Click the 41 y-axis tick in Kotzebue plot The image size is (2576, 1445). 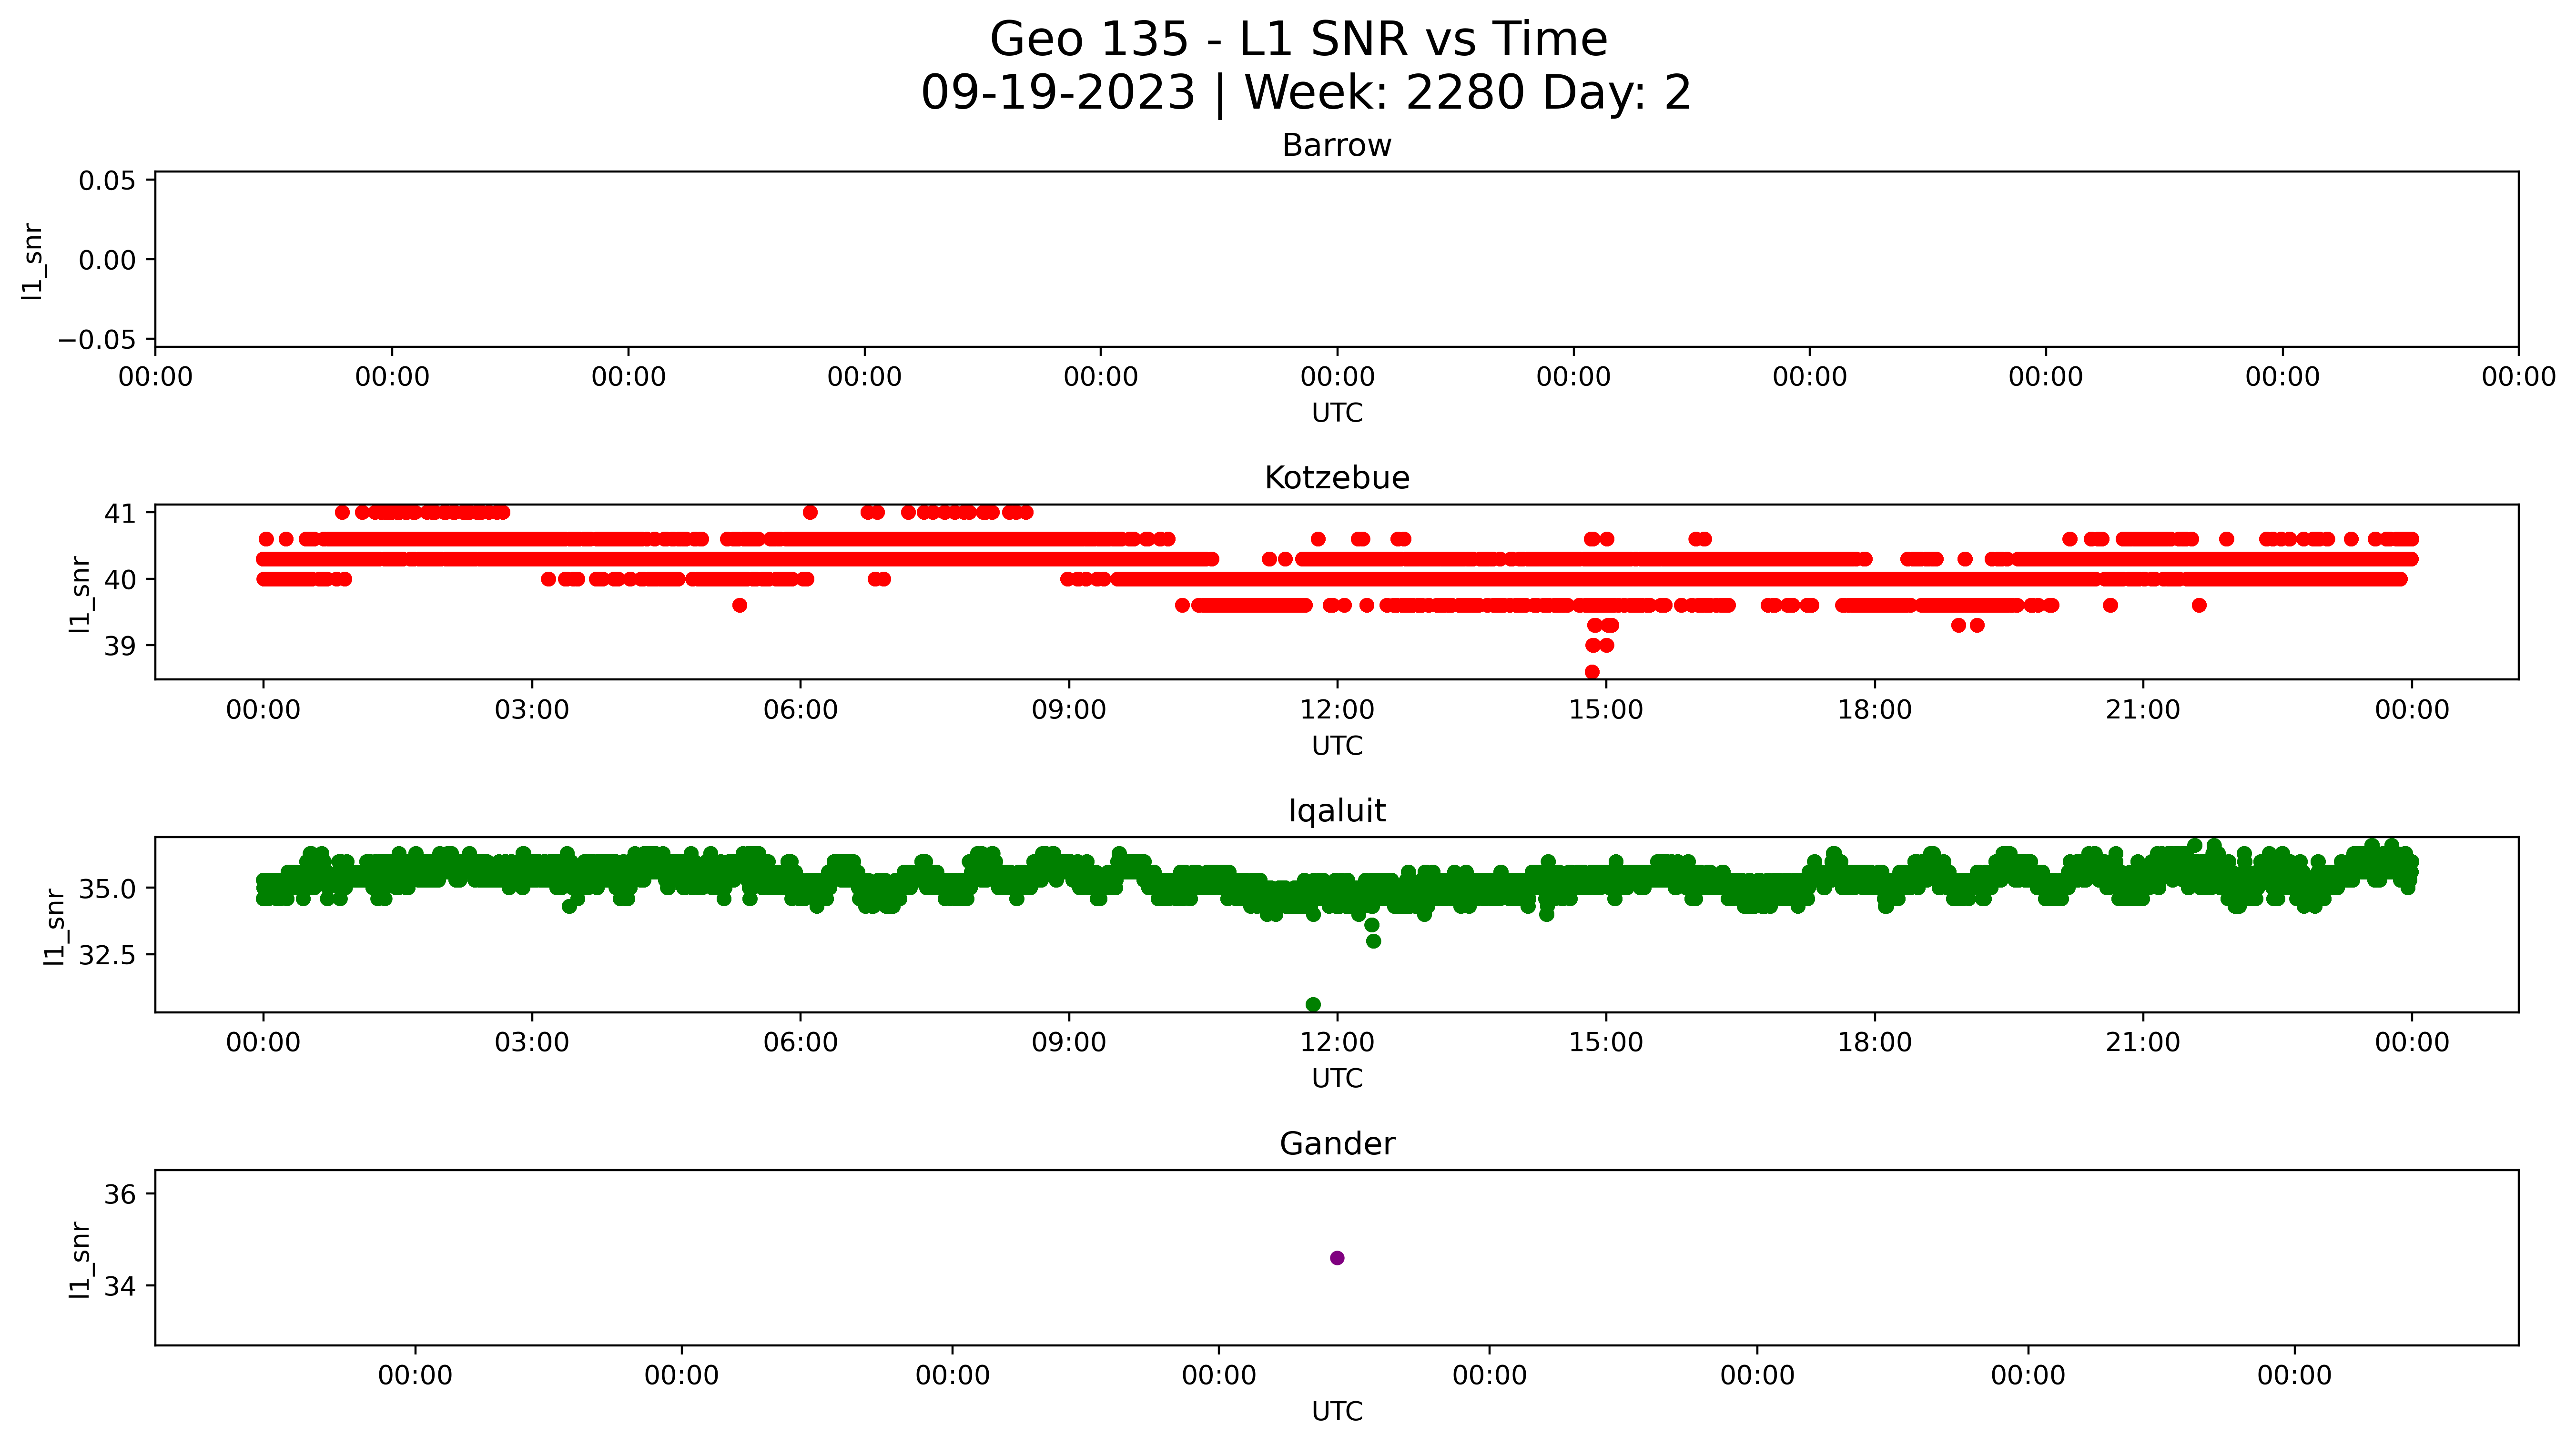(120, 513)
